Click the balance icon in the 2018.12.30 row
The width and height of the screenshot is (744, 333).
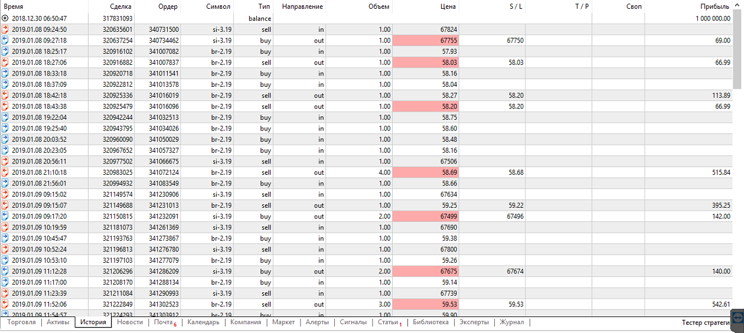(x=5, y=19)
